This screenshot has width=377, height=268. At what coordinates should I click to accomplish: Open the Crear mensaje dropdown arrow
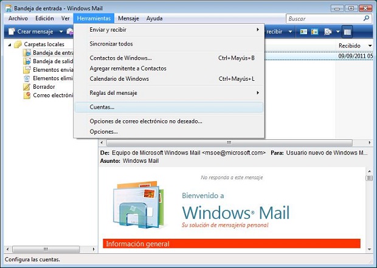(x=61, y=32)
